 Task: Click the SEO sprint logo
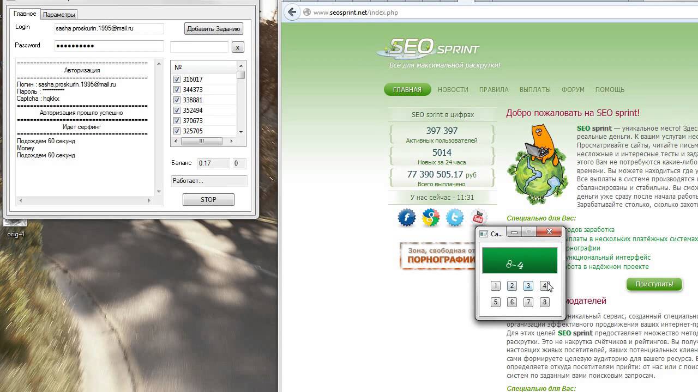[x=429, y=50]
